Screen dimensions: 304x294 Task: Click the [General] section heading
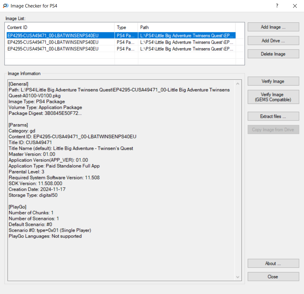(x=18, y=84)
